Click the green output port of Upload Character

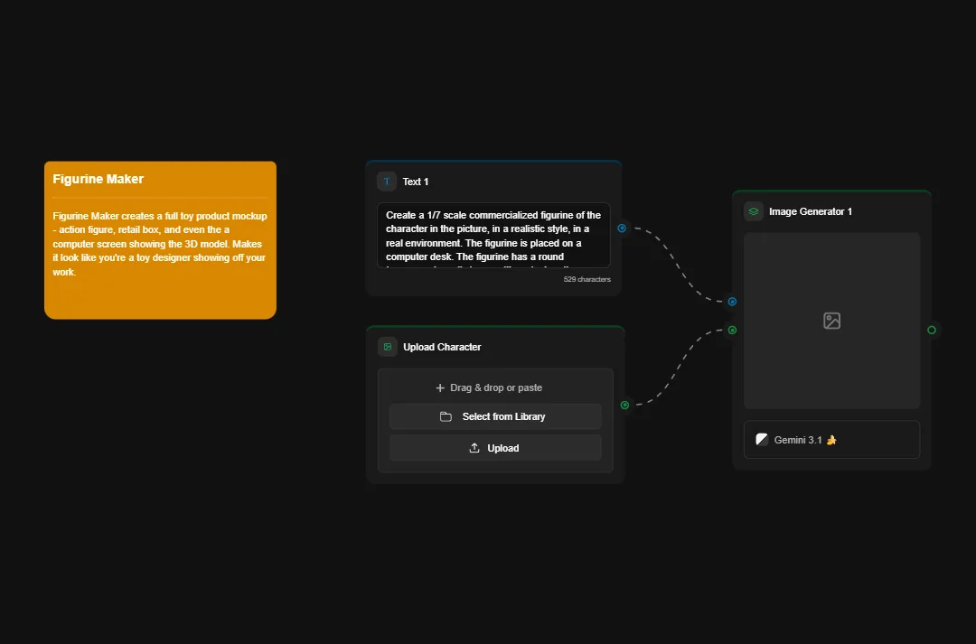(624, 405)
